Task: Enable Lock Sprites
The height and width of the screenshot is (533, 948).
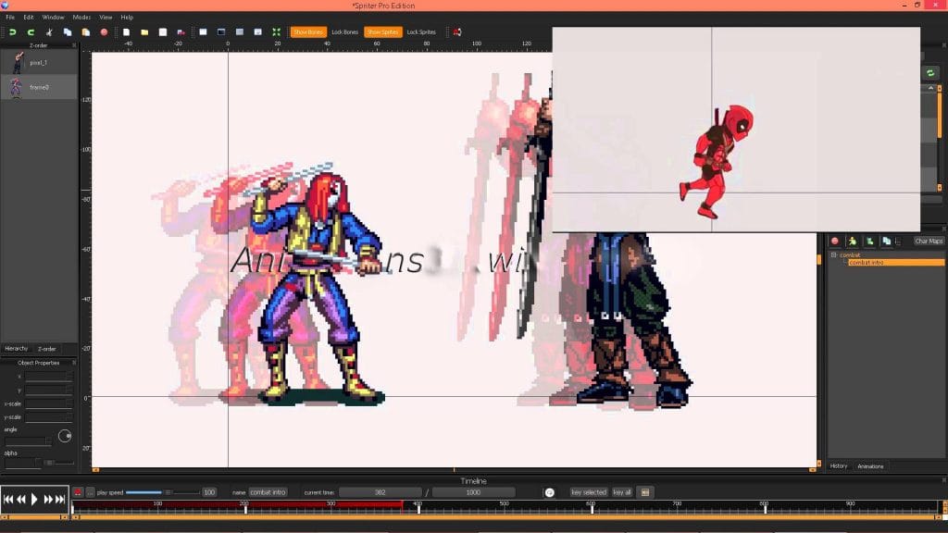Action: pyautogui.click(x=423, y=31)
